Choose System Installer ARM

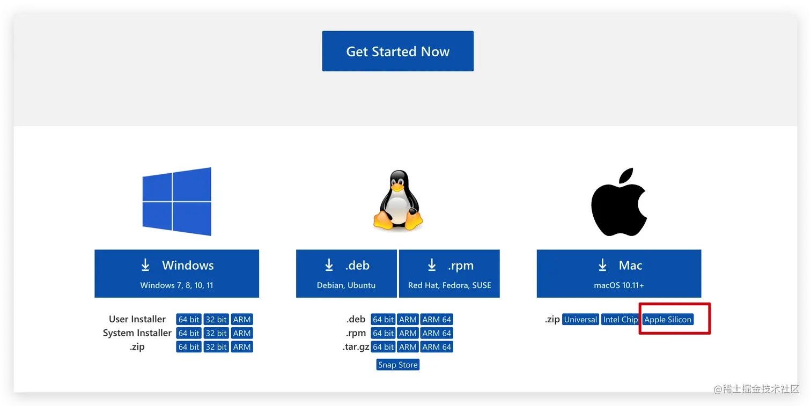(242, 333)
